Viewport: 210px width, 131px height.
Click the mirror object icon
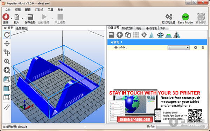[177, 35]
